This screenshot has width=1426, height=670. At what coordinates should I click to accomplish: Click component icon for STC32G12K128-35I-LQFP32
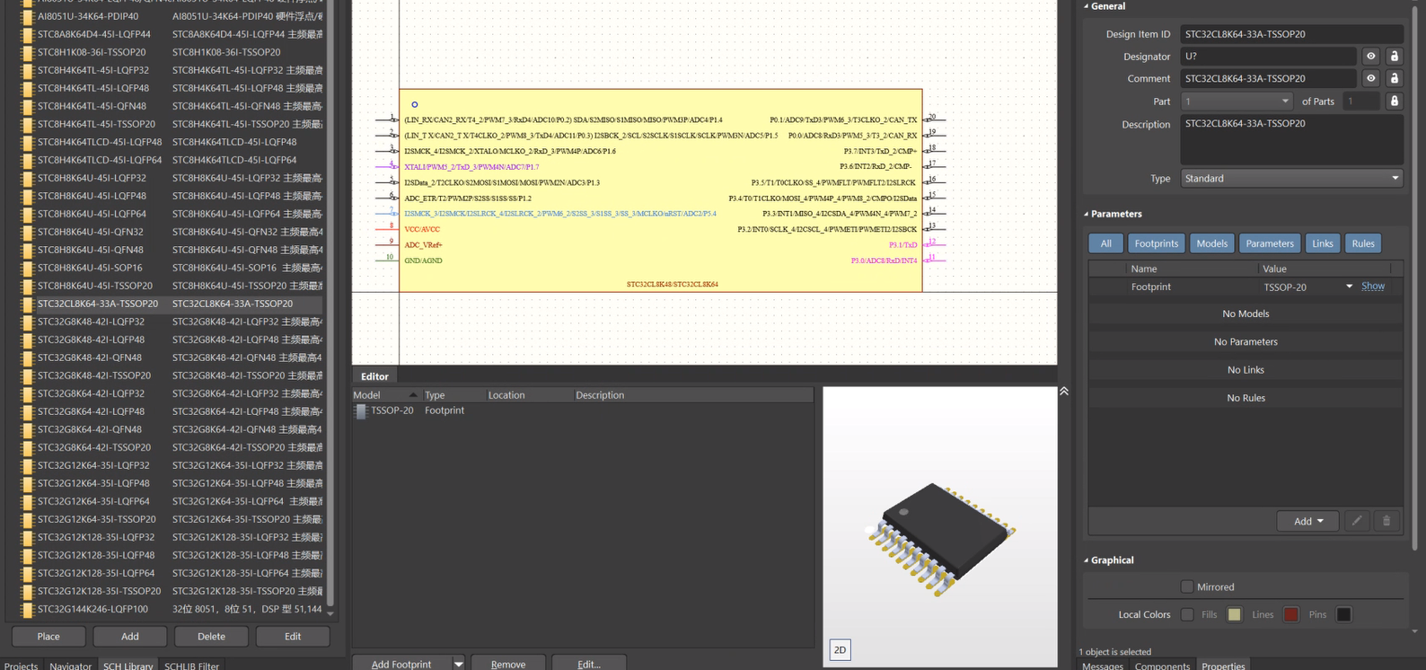26,537
